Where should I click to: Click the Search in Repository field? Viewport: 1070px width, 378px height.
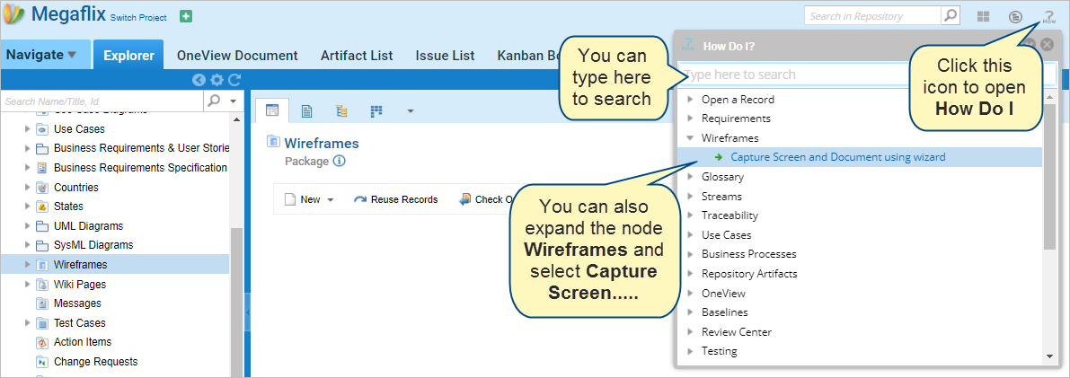point(872,15)
